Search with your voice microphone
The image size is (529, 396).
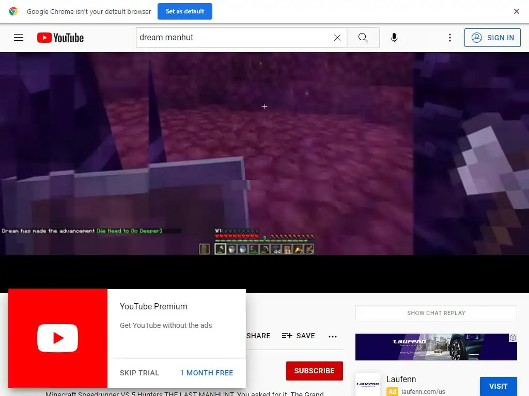tap(394, 37)
